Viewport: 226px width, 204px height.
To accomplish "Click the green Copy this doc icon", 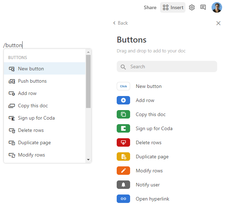I will (x=123, y=114).
